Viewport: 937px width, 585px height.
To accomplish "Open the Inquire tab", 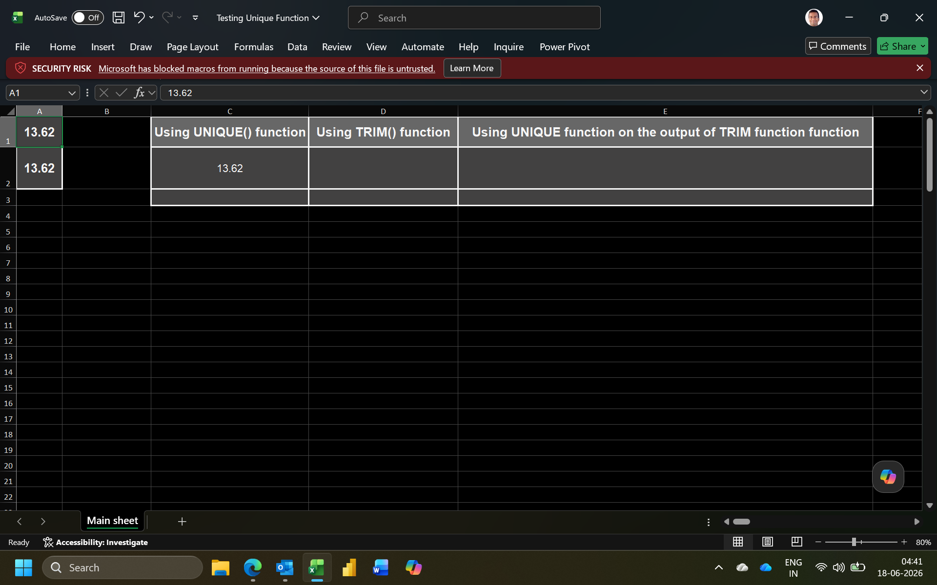I will click(x=509, y=47).
